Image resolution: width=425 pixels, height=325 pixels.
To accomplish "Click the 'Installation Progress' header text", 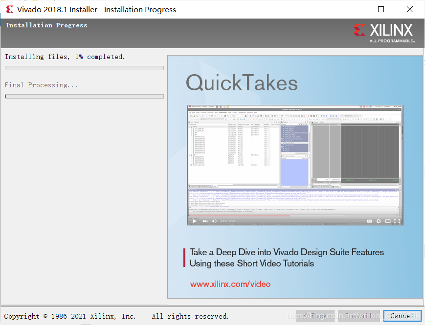I will pos(46,25).
